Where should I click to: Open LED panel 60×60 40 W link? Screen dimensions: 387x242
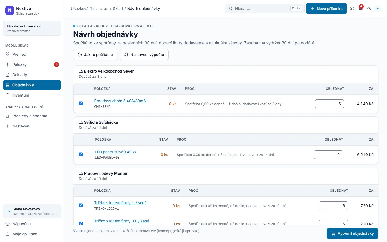pyautogui.click(x=116, y=152)
